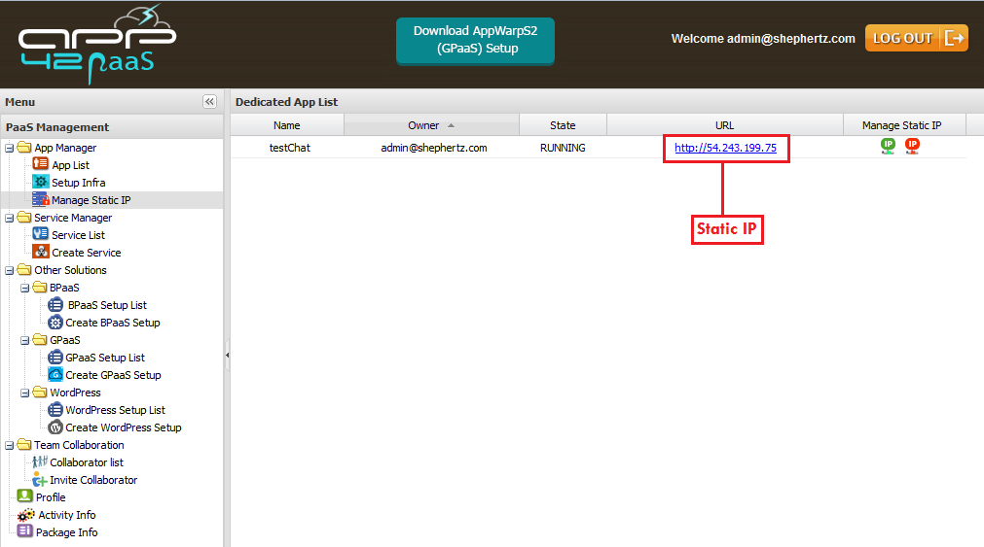Click the Create GPaaS Setup icon

[x=55, y=375]
